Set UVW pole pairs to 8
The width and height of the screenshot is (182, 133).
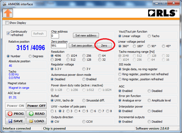tap(109, 111)
